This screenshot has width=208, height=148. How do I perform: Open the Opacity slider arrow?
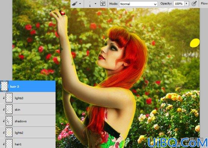coord(187,3)
